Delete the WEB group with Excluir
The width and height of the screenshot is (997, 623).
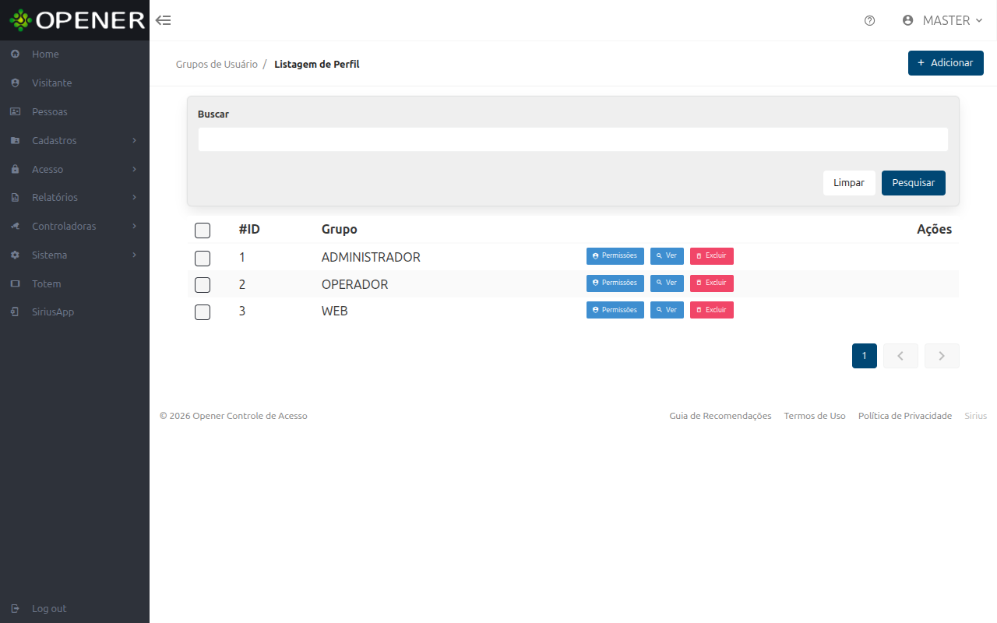[712, 310]
